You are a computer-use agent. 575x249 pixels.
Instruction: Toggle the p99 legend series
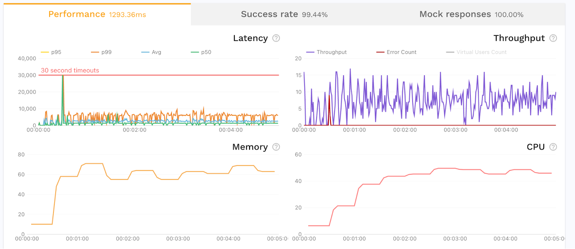pos(101,52)
